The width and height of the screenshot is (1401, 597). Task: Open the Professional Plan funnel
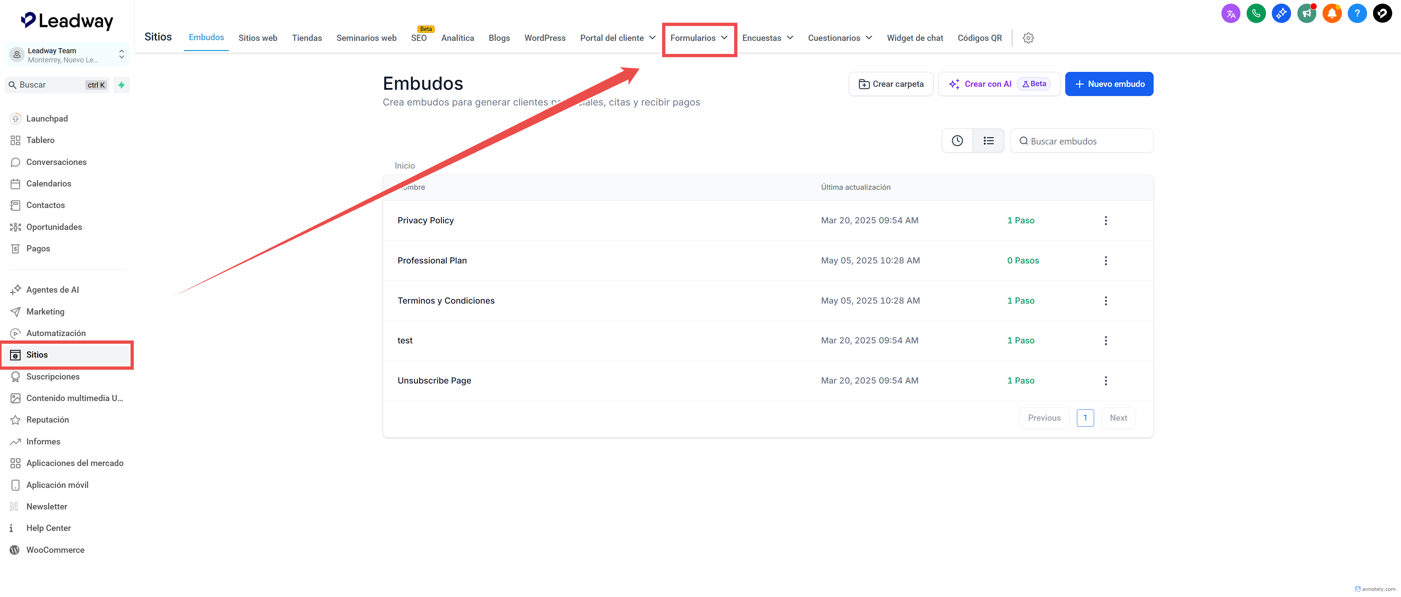click(432, 261)
